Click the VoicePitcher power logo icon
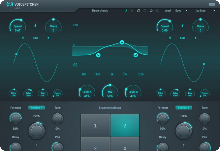 pos(10,4)
